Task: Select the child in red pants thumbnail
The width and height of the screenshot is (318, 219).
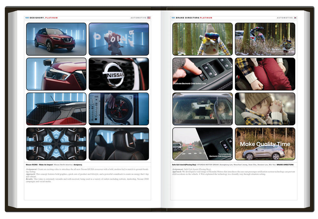Action: [x=265, y=74]
